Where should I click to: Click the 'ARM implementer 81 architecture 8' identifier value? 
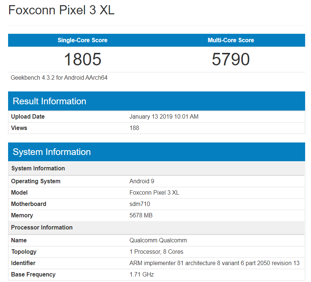point(215,263)
